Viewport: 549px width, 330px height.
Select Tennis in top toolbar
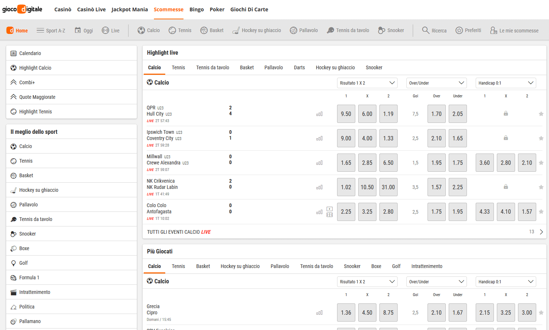pos(180,30)
